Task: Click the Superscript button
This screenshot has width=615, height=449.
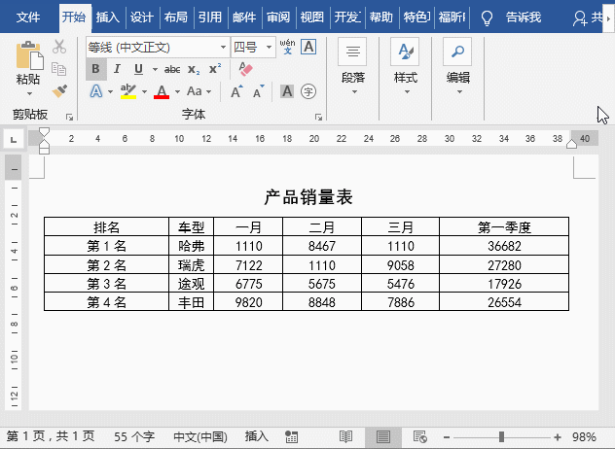Action: pyautogui.click(x=215, y=69)
